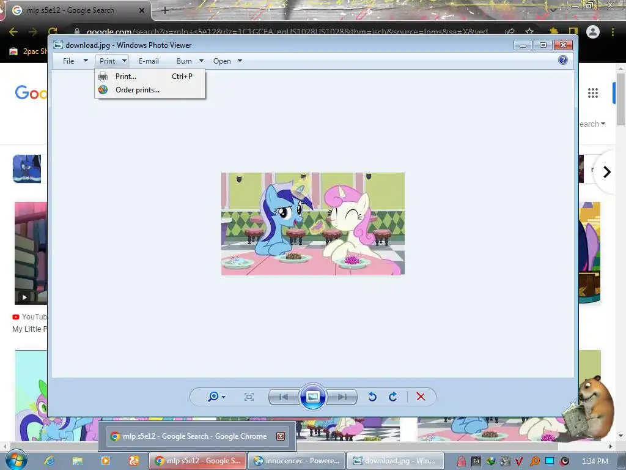Close the mlp s5e12 Chrome tab
626x470 pixels.
coord(142,10)
